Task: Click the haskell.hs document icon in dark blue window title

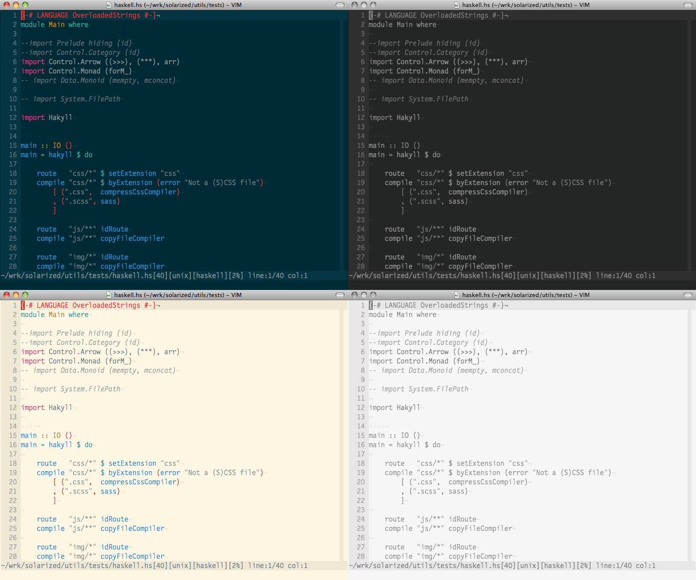Action: click(109, 5)
